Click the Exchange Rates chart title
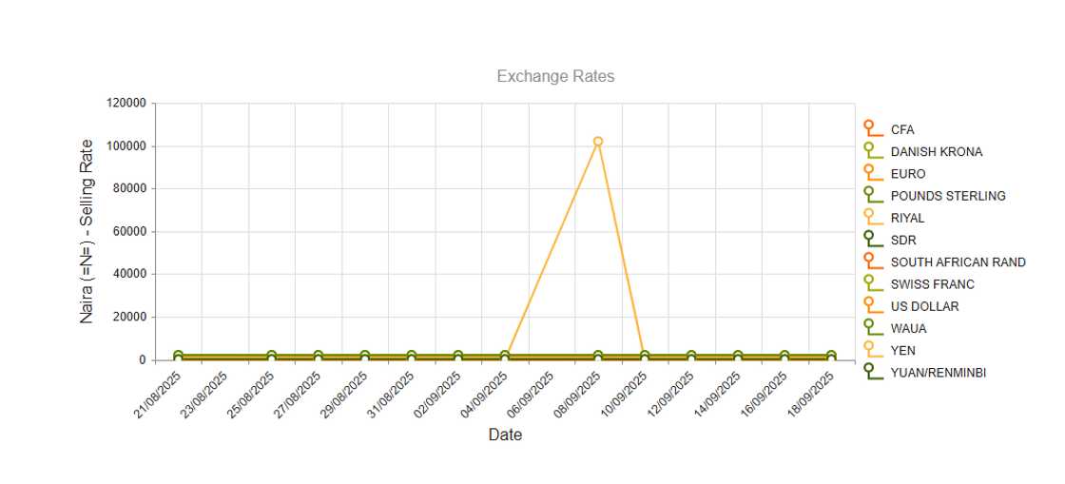Image resolution: width=1065 pixels, height=484 pixels. point(555,76)
